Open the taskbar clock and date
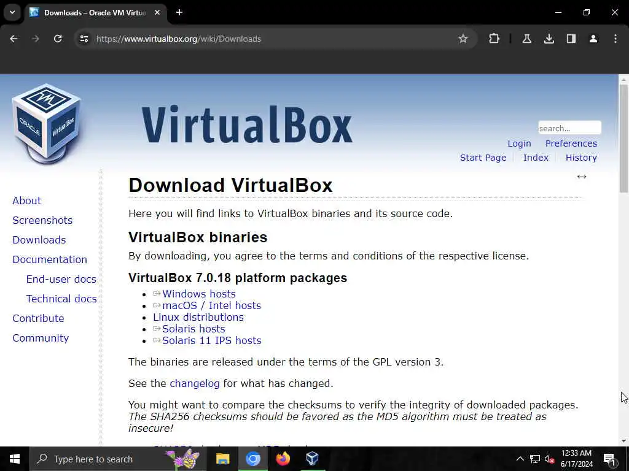Viewport: 629px width, 471px height. (576, 459)
